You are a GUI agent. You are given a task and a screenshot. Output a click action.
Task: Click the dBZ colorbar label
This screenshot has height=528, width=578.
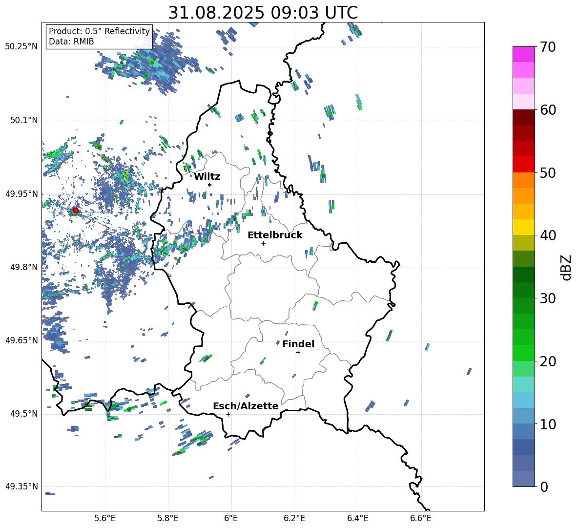click(x=566, y=267)
